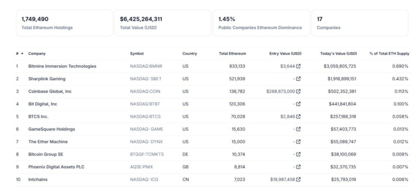Sort by % of Total ETH Supply

click(x=389, y=54)
